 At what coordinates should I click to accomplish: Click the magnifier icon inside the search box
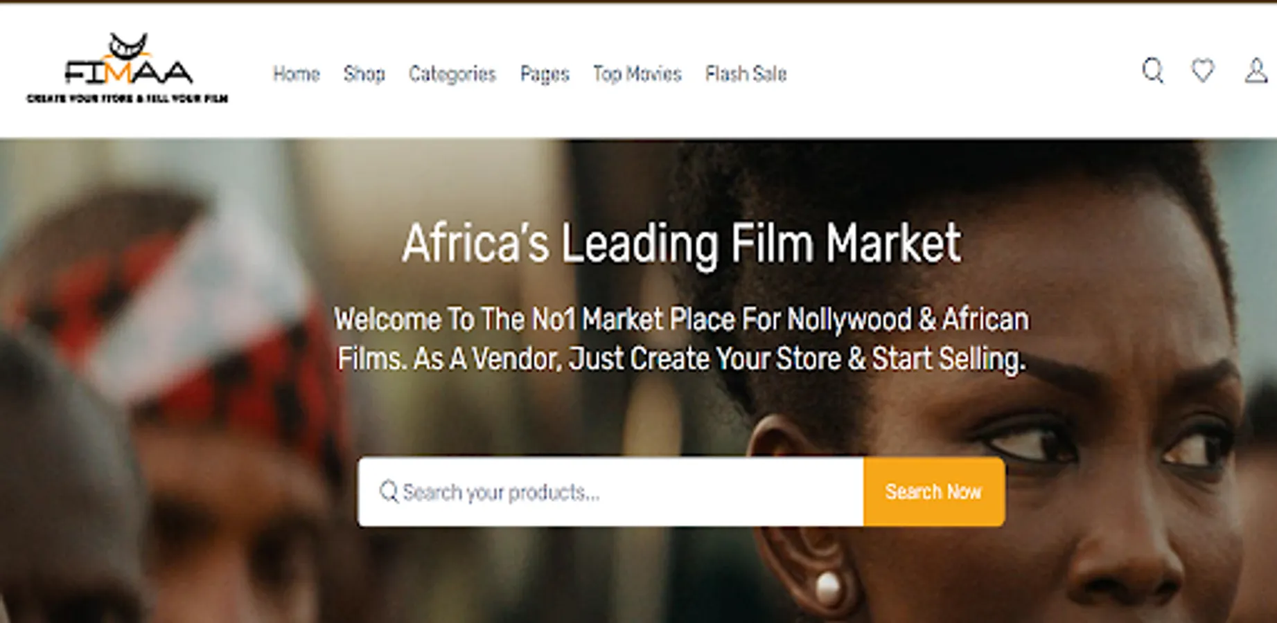[x=389, y=492]
